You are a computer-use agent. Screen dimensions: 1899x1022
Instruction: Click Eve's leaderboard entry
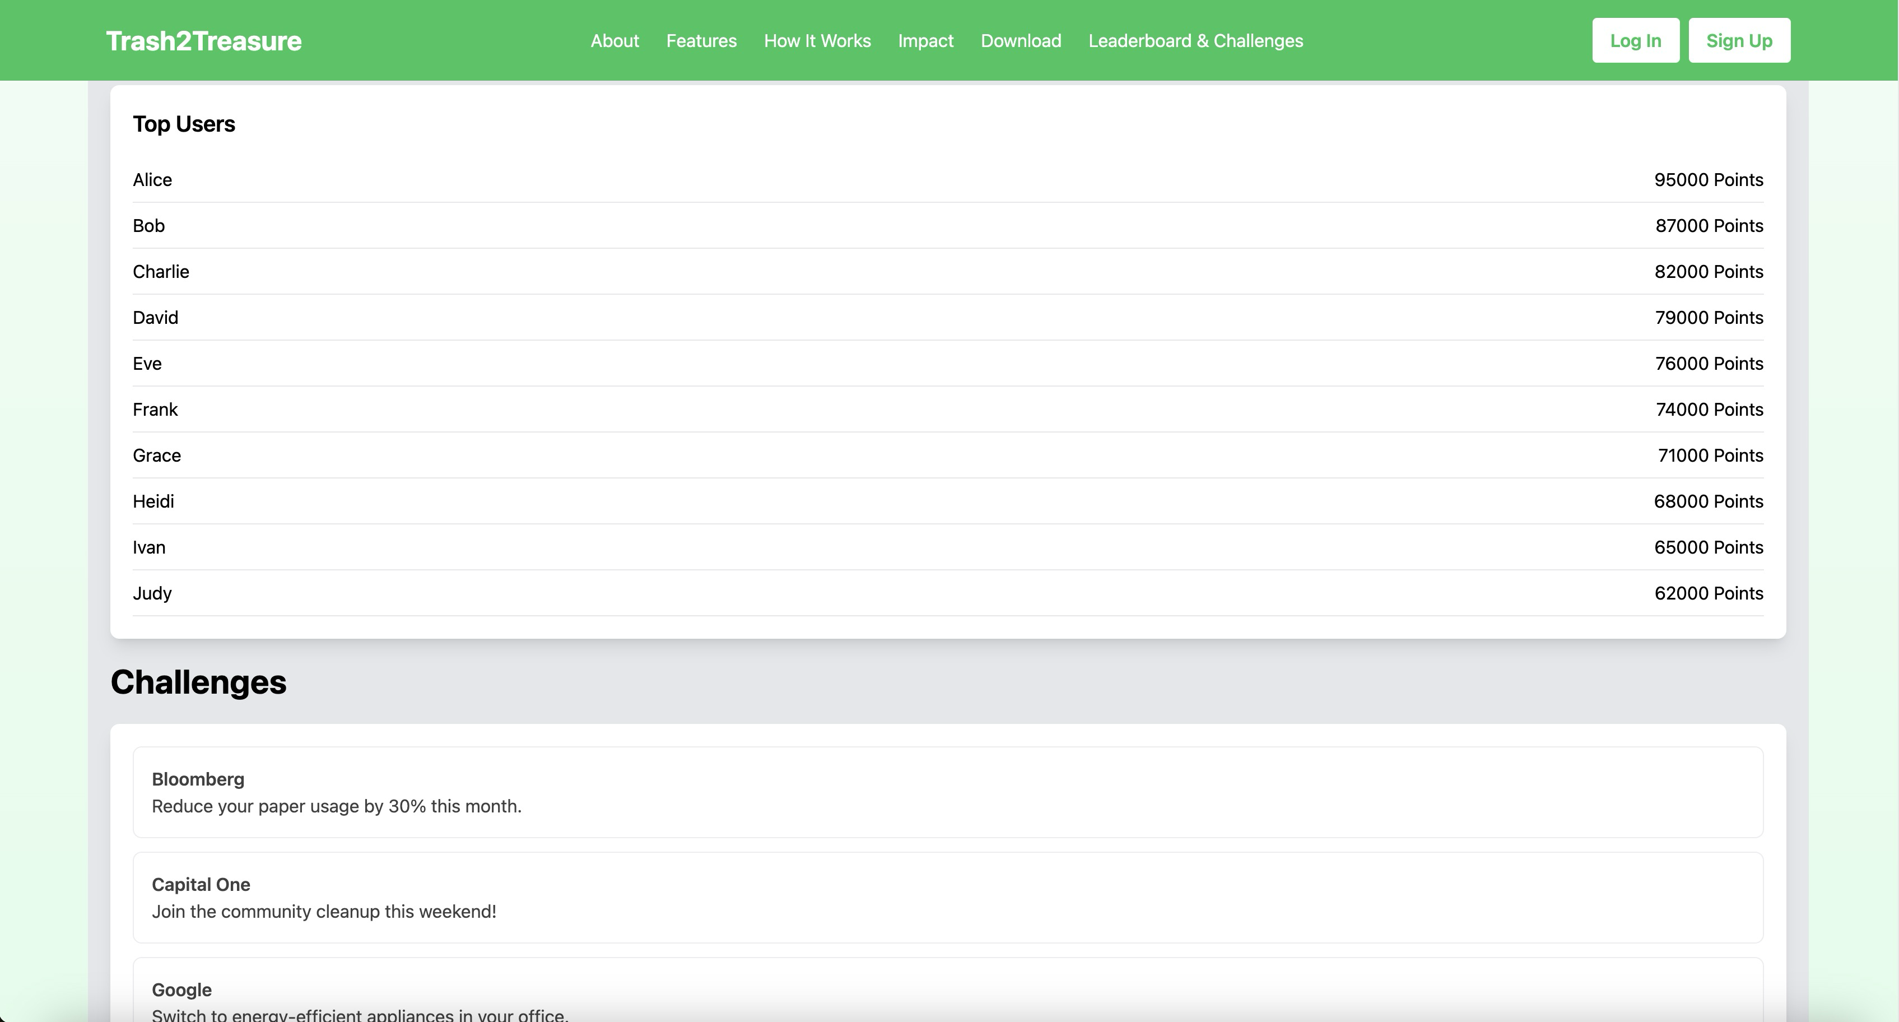(x=147, y=364)
